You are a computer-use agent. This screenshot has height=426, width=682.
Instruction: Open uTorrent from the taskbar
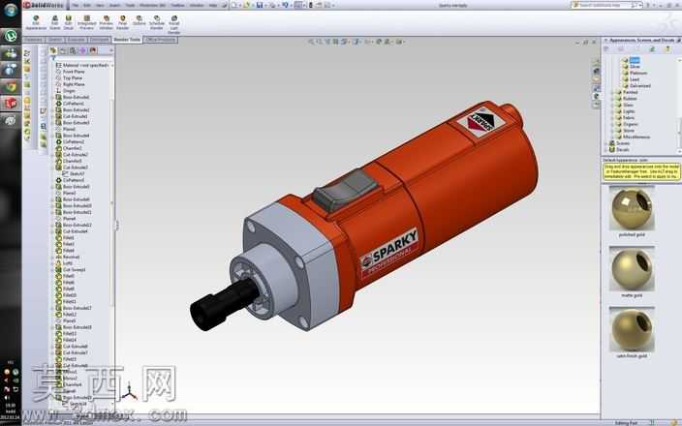pos(11,36)
